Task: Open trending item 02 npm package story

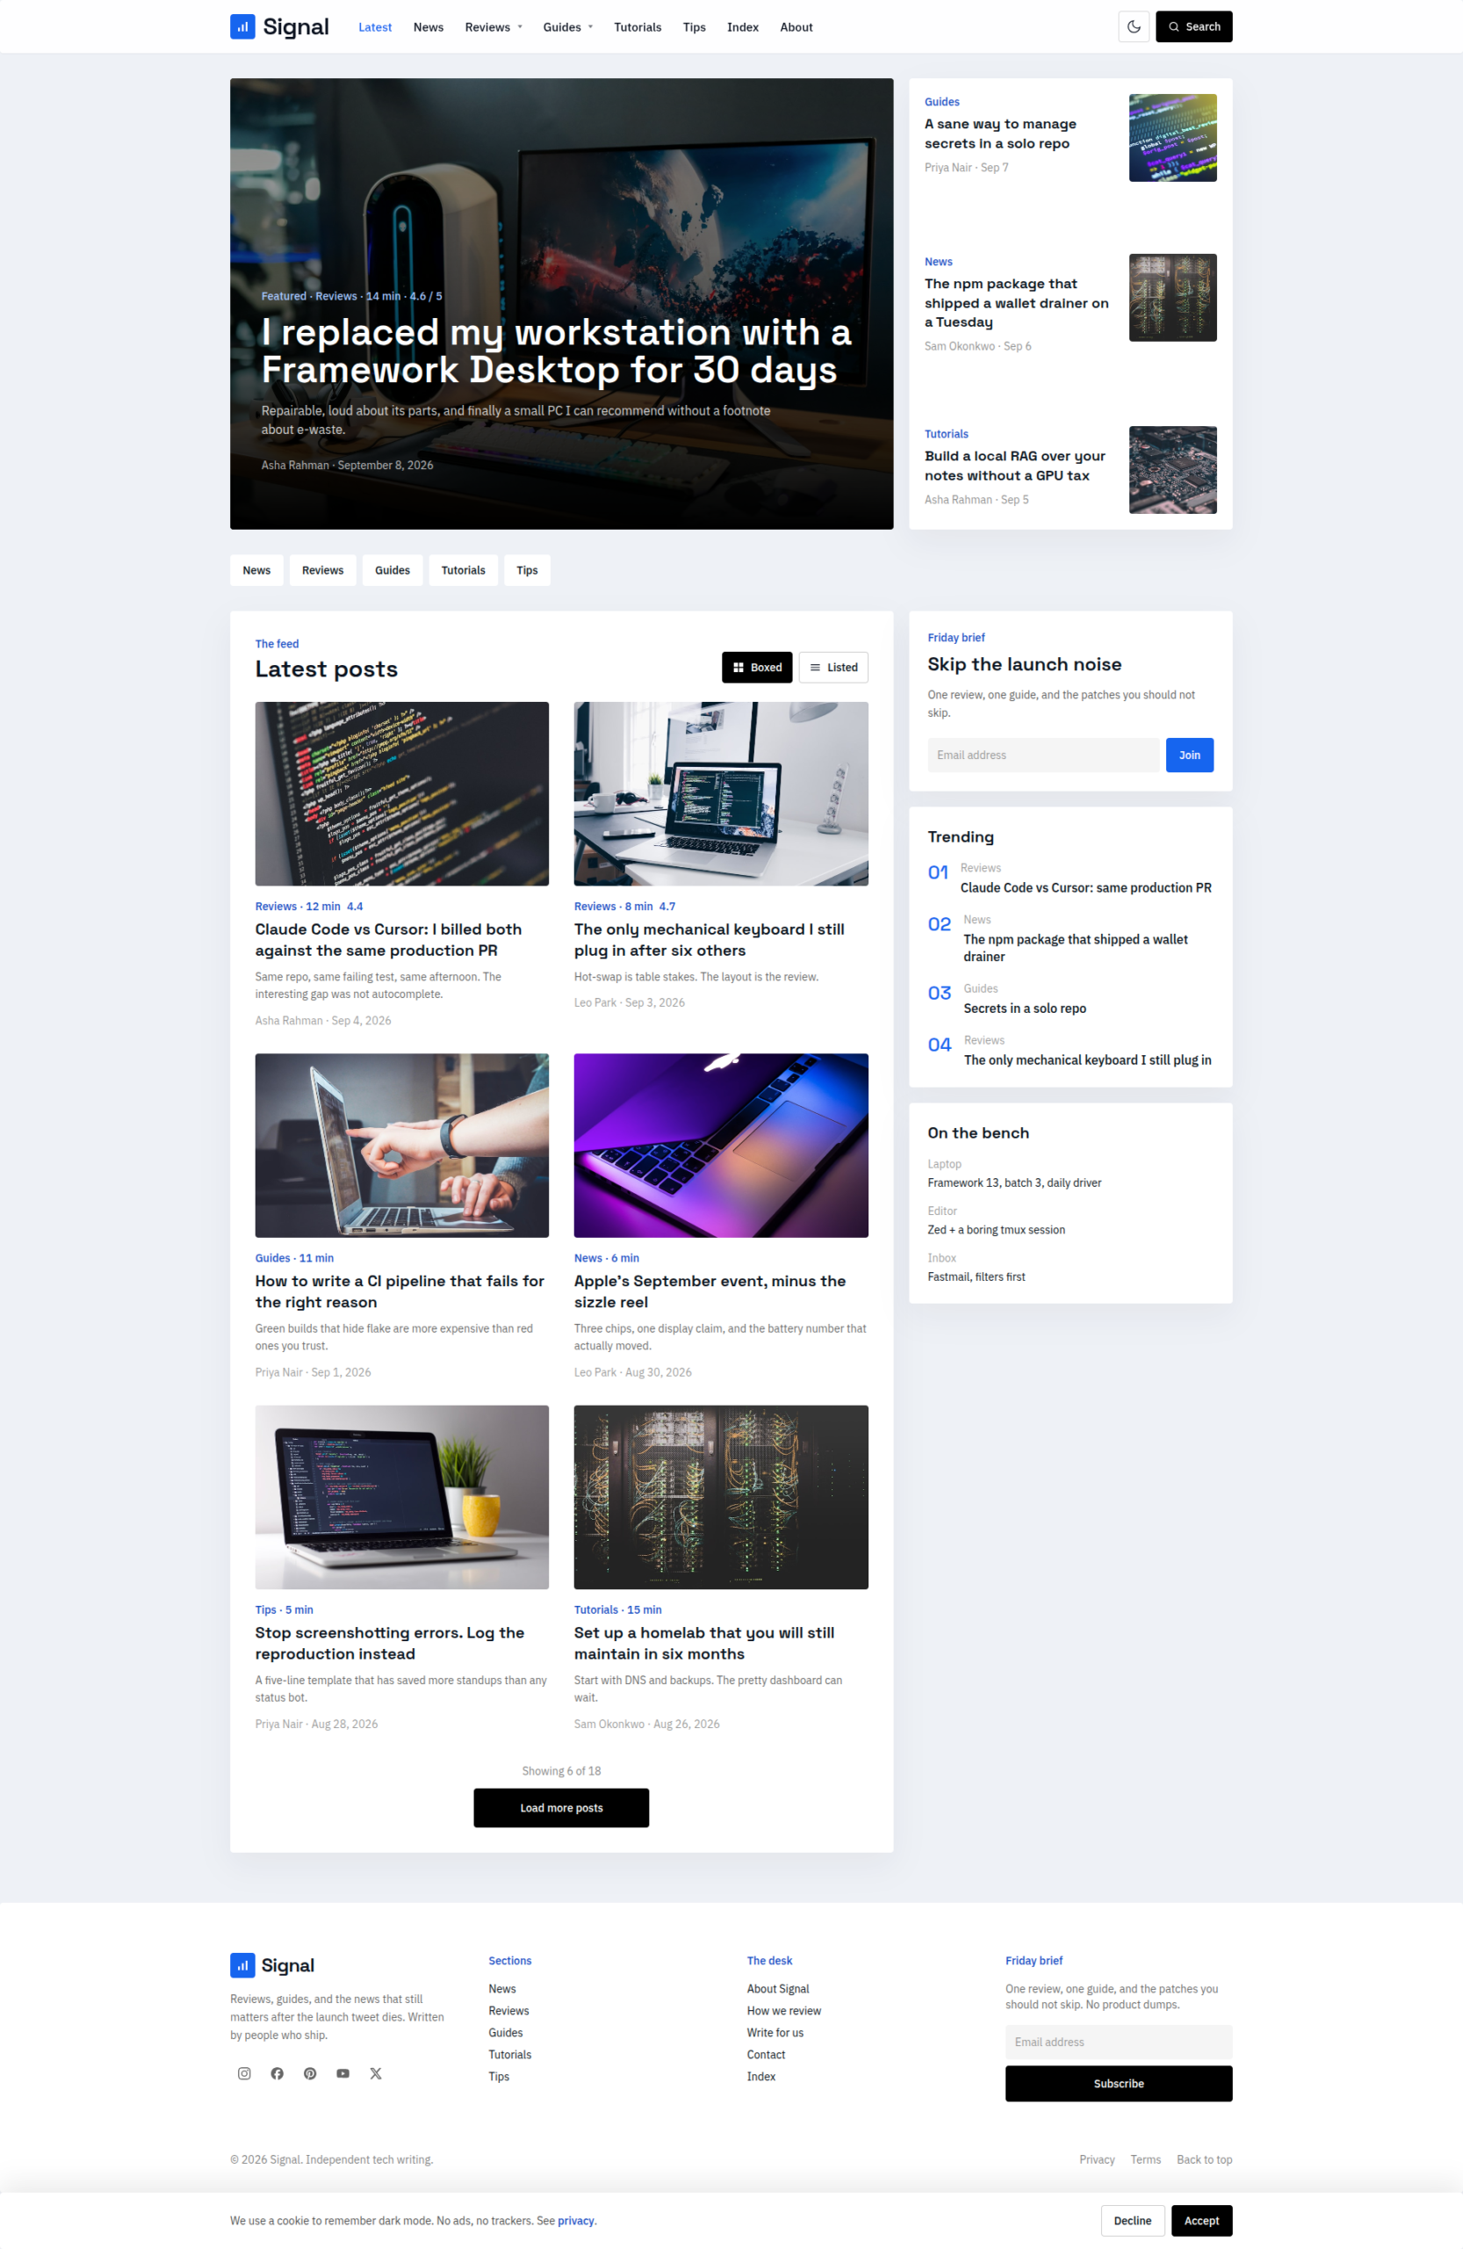Action: (x=1076, y=948)
